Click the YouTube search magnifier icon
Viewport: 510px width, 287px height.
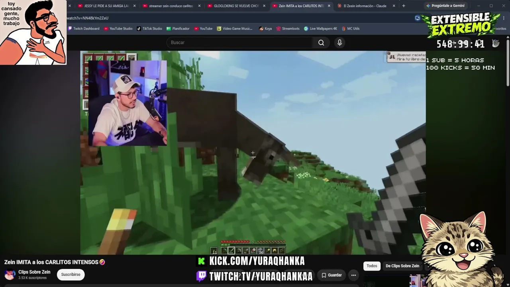321,43
